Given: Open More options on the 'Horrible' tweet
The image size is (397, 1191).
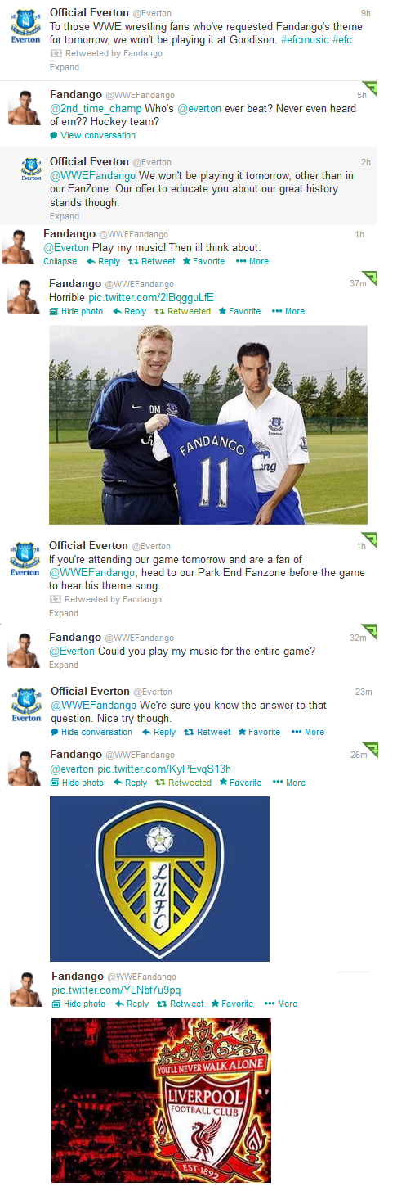Looking at the screenshot, I should (x=288, y=312).
